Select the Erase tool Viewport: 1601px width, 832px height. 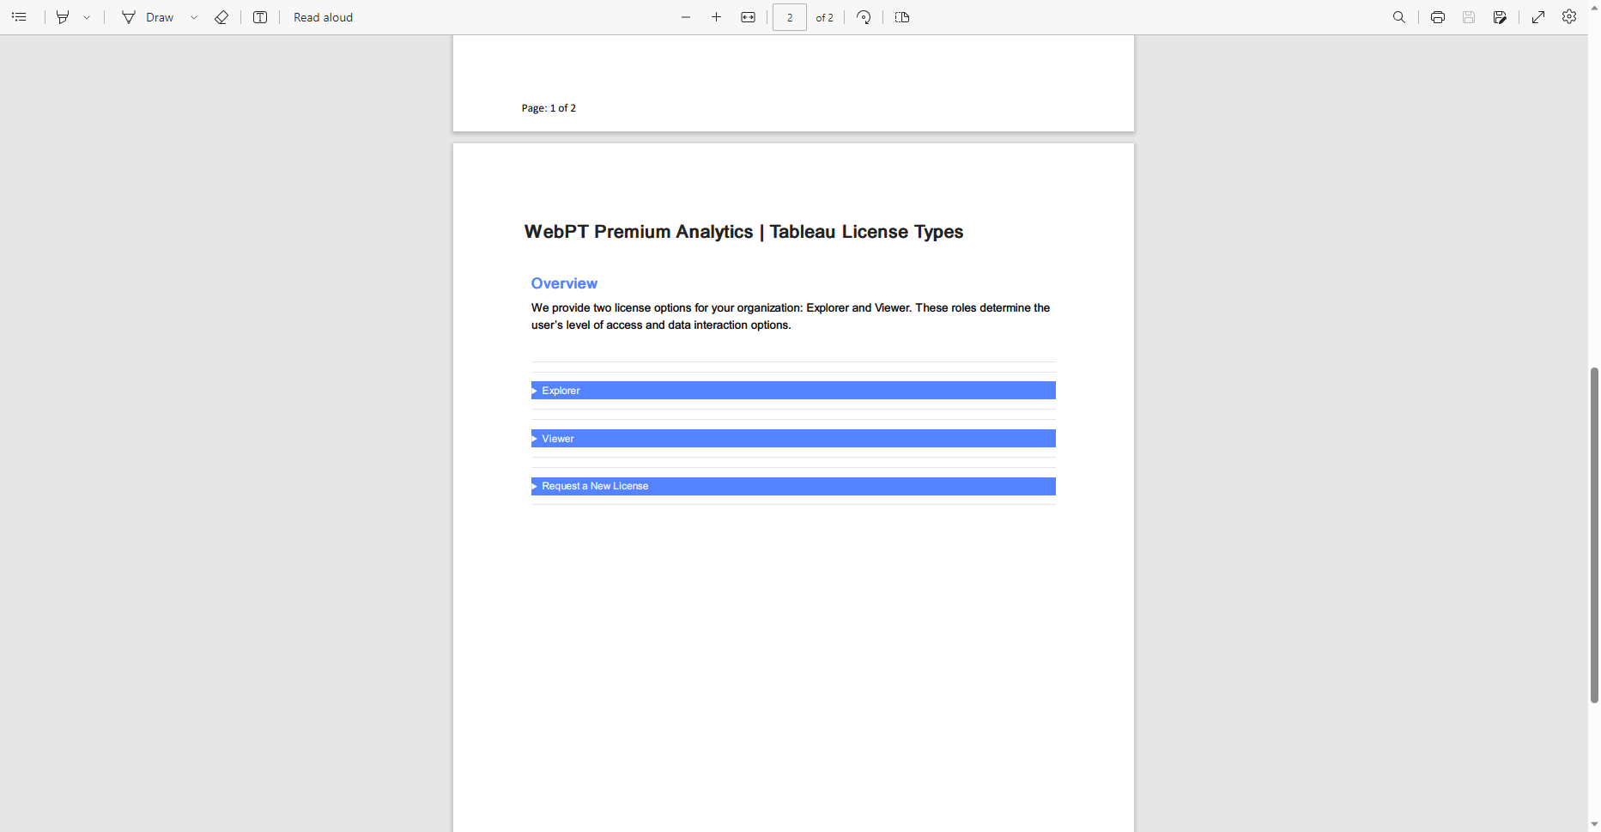pyautogui.click(x=221, y=17)
